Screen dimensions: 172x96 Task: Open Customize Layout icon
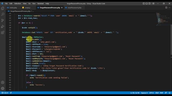point(153,3)
